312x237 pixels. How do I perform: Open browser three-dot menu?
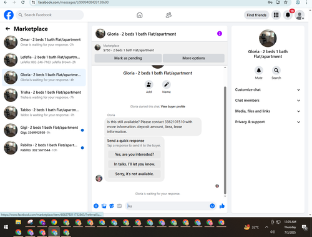point(306,3)
